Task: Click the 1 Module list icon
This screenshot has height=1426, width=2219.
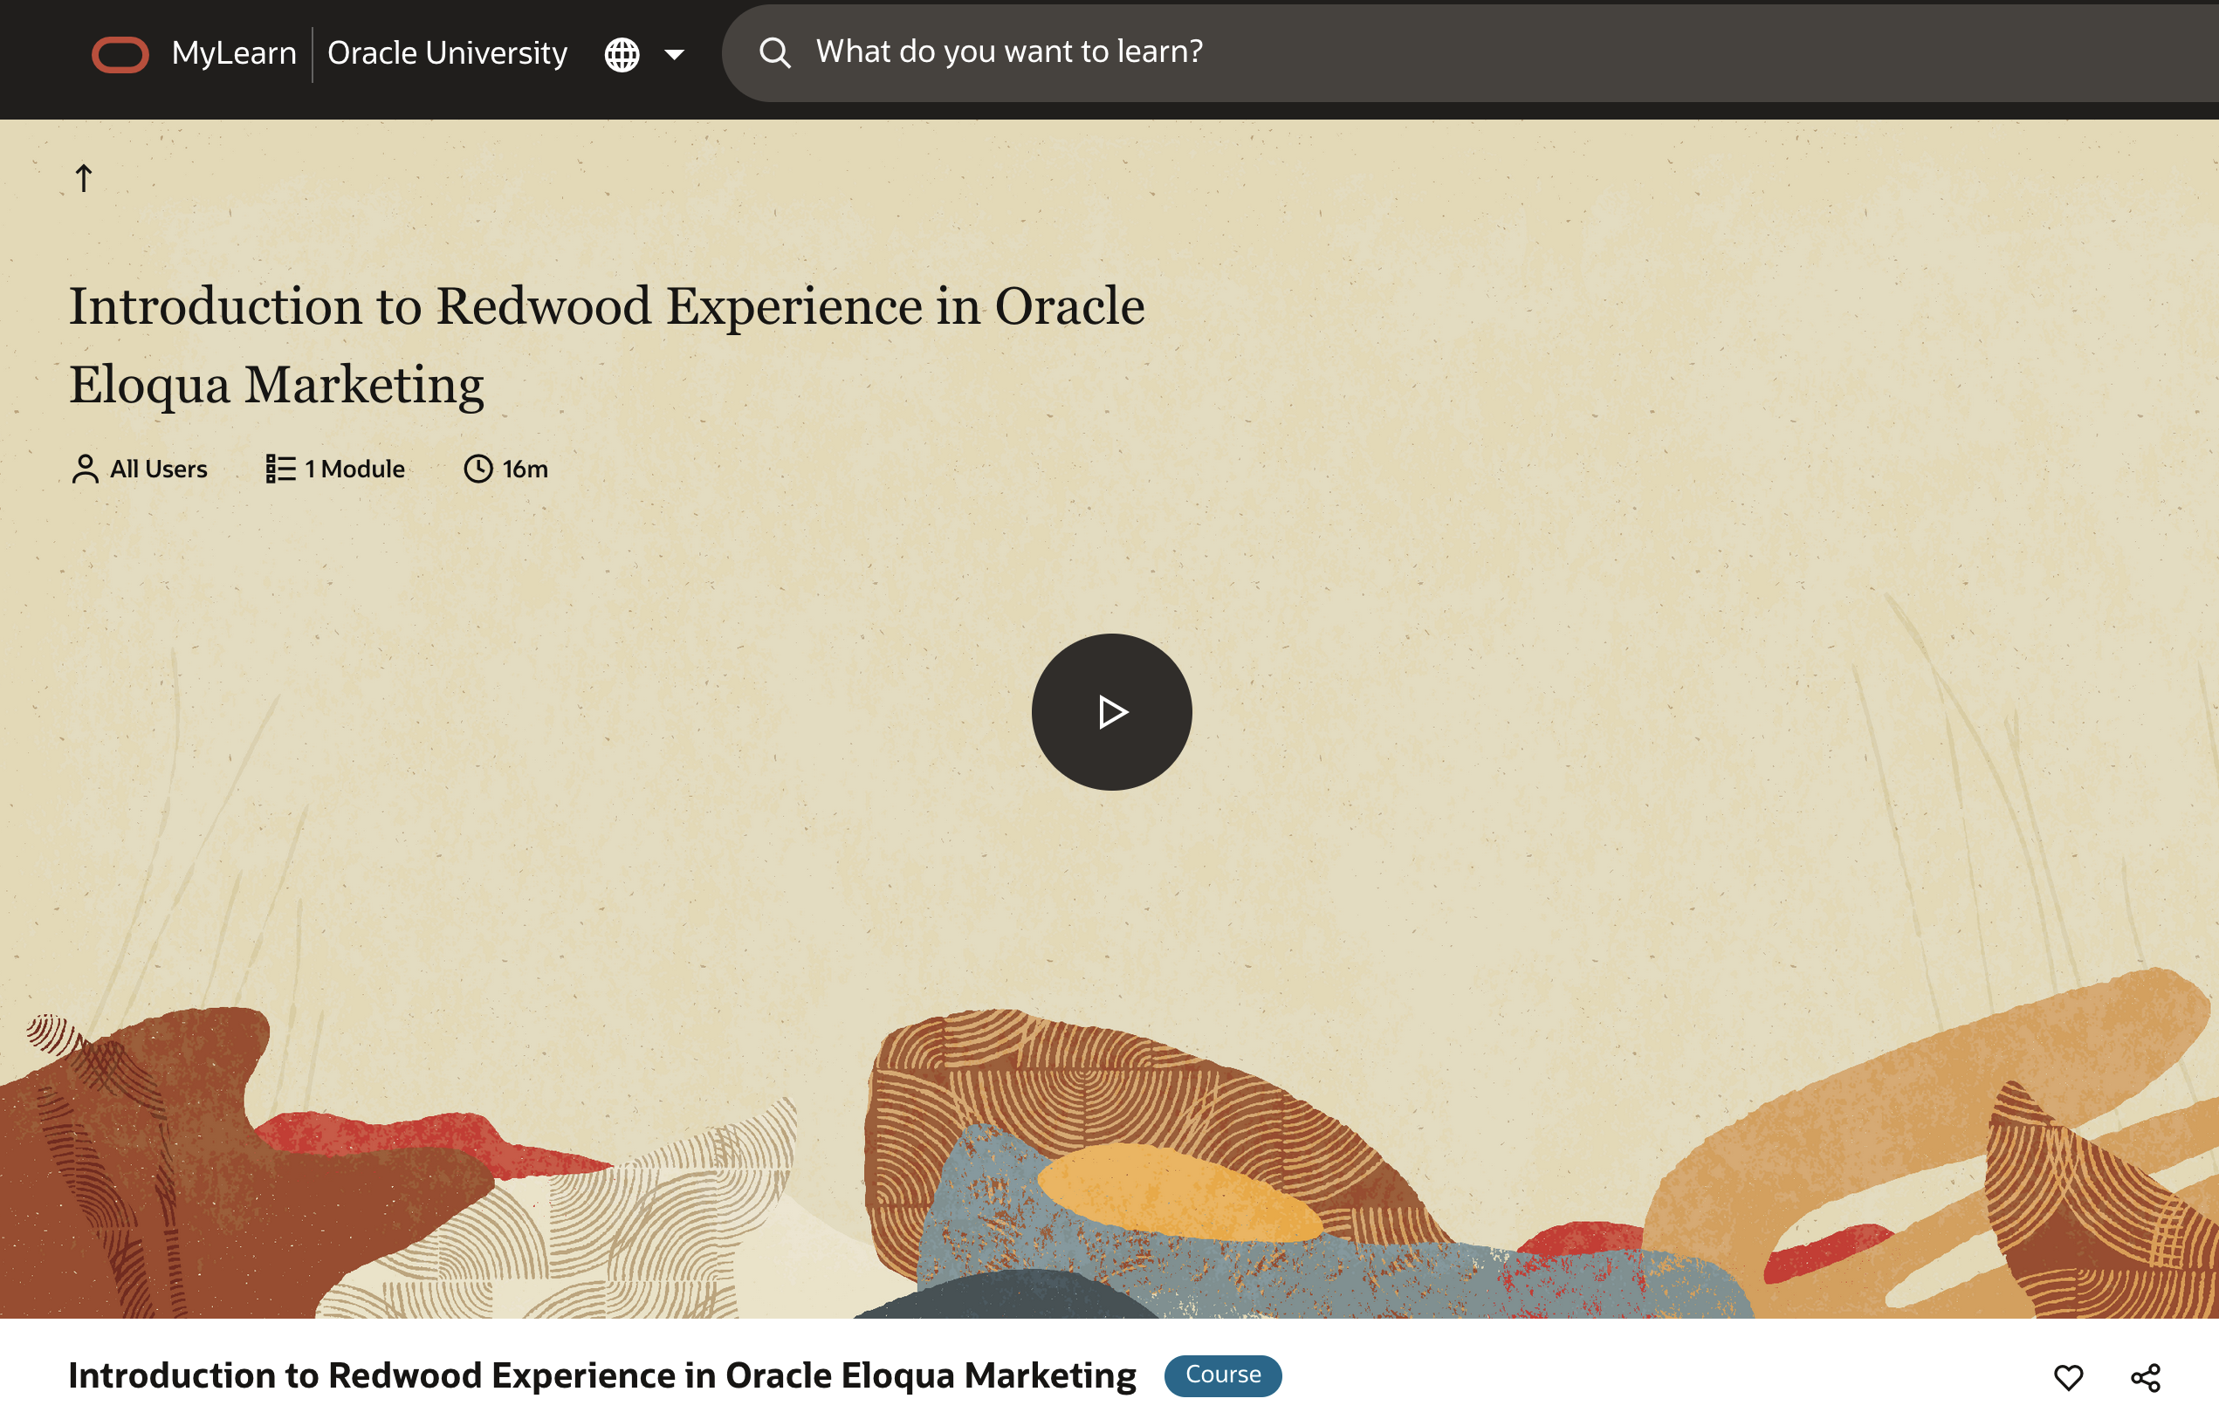Action: pyautogui.click(x=279, y=469)
